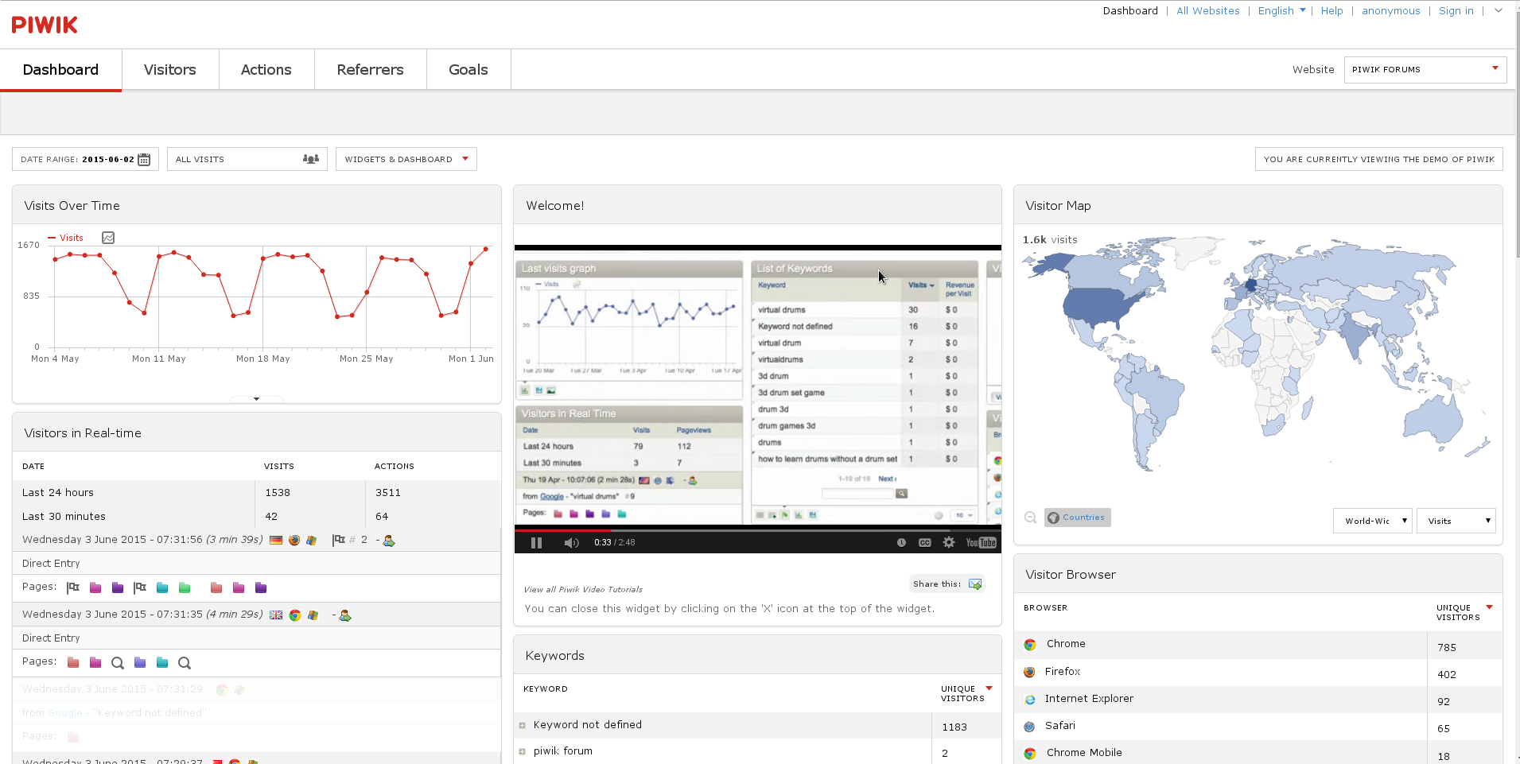This screenshot has width=1520, height=764.
Task: Click the segment visitors icon in All Visits
Action: (x=311, y=159)
